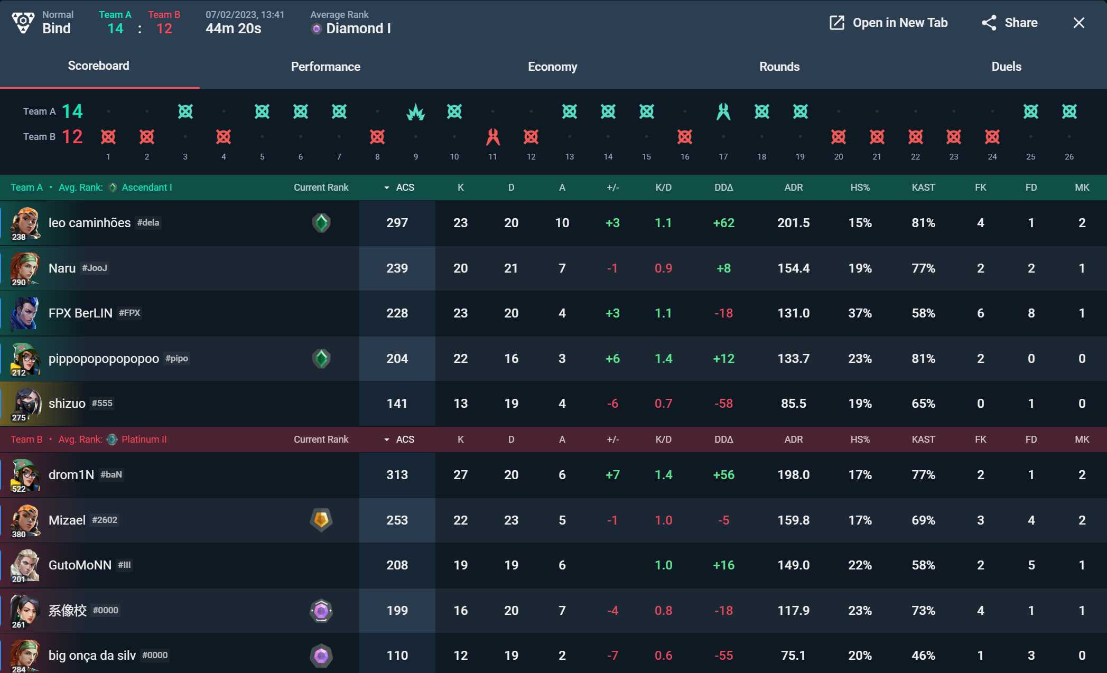This screenshot has height=673, width=1107.
Task: Select round 24 Team B elimination icon
Action: click(x=992, y=137)
